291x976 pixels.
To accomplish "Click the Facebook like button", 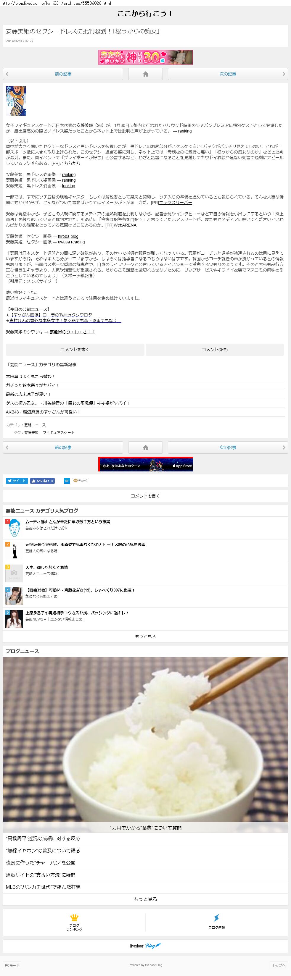I will [x=43, y=481].
